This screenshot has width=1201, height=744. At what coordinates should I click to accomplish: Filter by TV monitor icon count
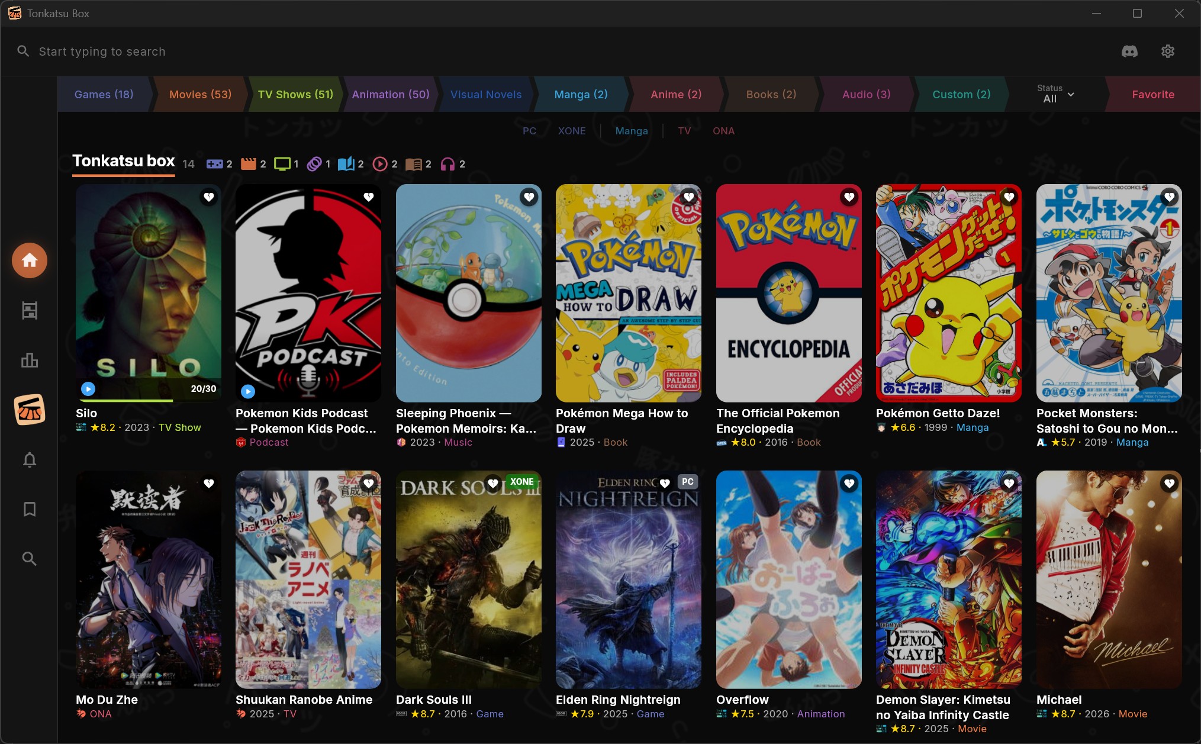click(286, 164)
